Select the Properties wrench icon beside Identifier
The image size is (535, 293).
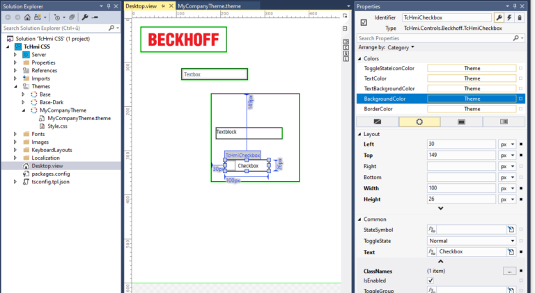[x=499, y=17]
